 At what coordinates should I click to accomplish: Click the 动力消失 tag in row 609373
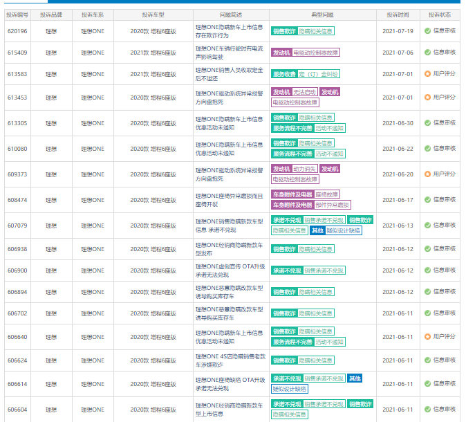(x=305, y=169)
